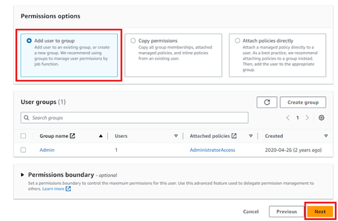338x221 pixels.
Task: Open the table preferences gear icon
Action: click(x=321, y=118)
